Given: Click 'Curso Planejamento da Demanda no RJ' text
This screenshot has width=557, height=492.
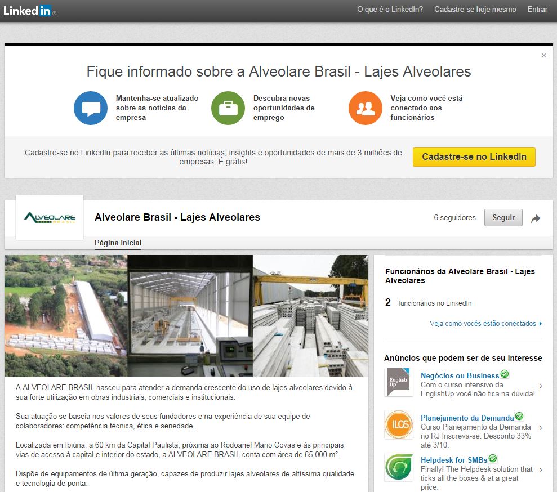Looking at the screenshot, I should pyautogui.click(x=476, y=436).
